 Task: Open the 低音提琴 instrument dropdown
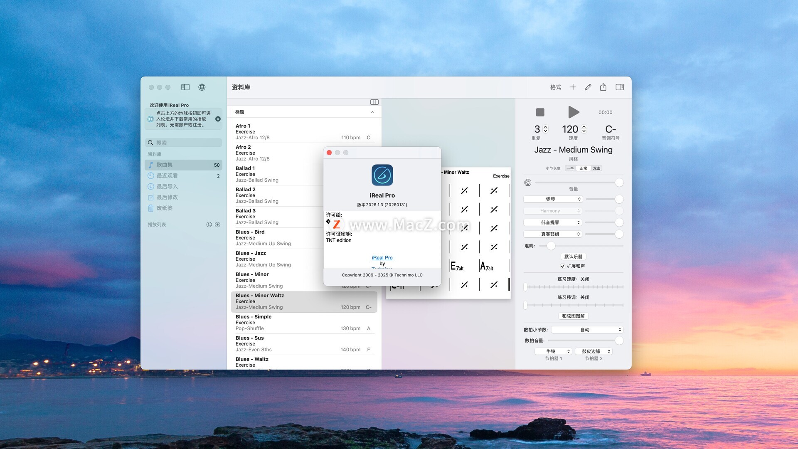click(553, 222)
